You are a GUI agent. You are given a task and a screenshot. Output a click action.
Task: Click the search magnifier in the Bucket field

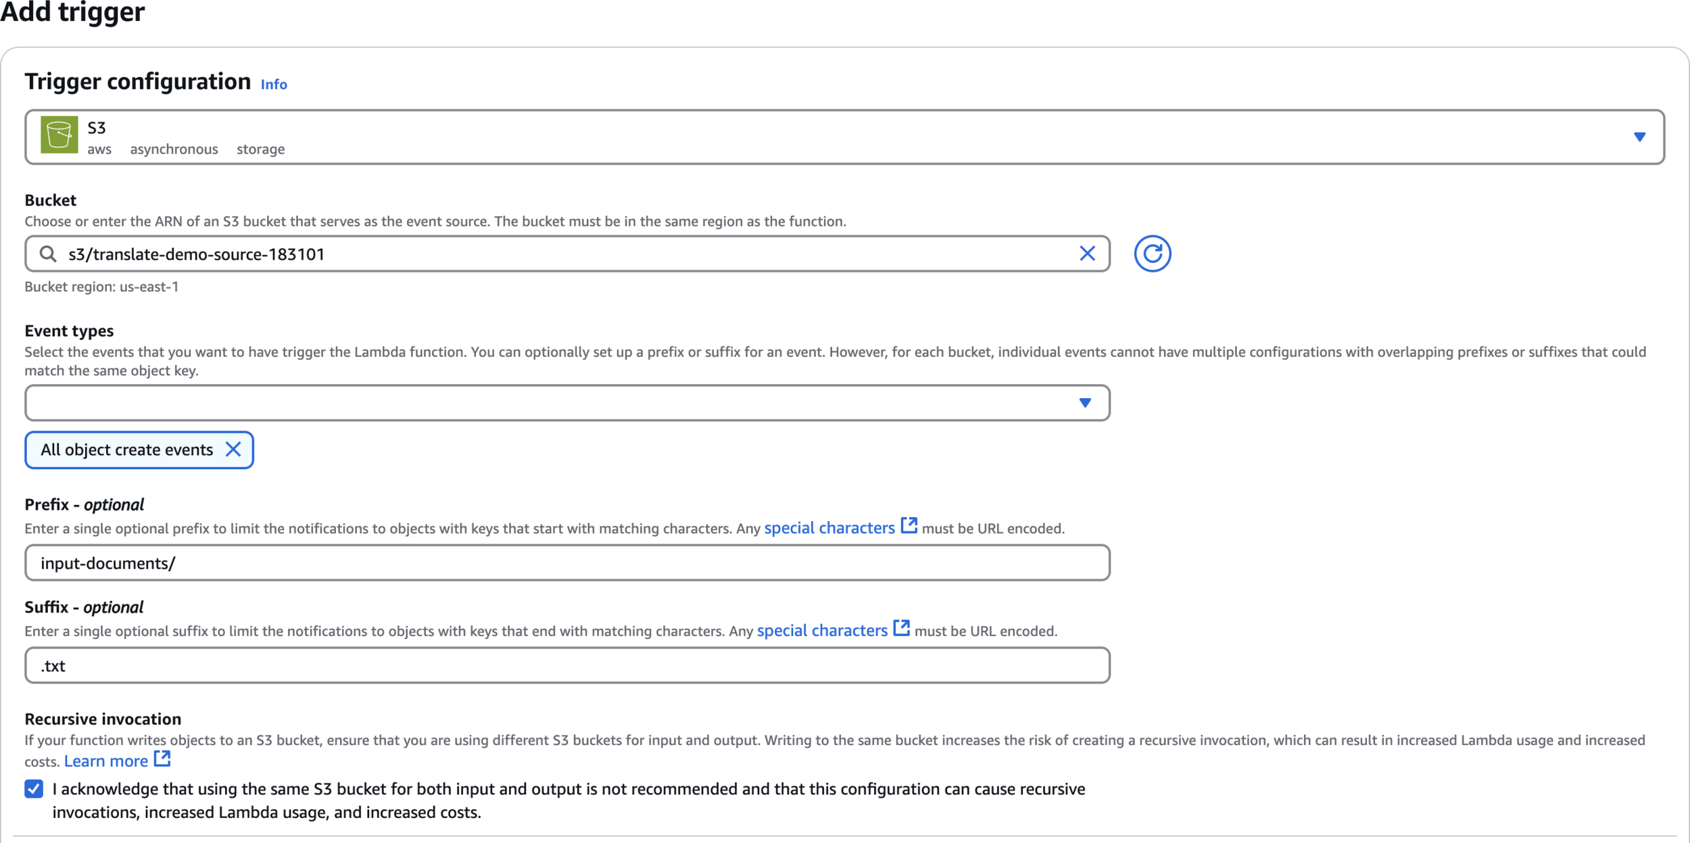click(x=48, y=254)
